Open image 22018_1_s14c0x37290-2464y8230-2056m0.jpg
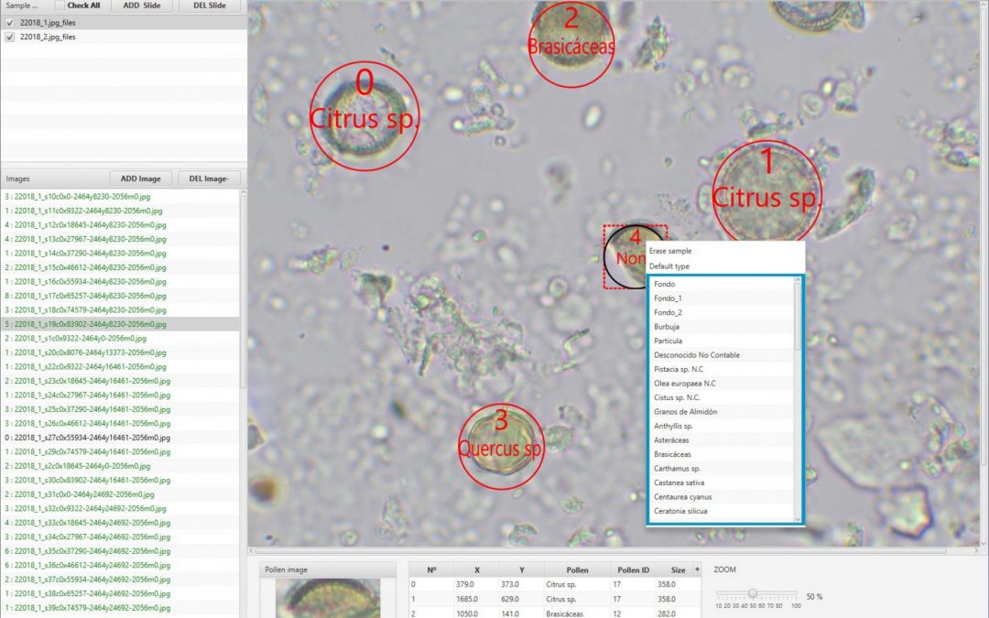The image size is (989, 618). pyautogui.click(x=120, y=254)
